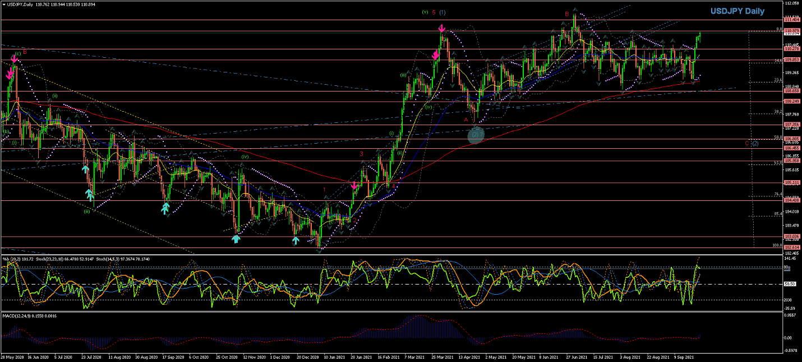802x362 pixels.
Task: Click the '27 Jun 2021' date on time axis
Action: [577, 356]
